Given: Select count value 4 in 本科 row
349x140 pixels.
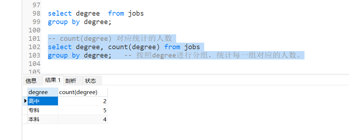Looking at the screenshot, I should (83, 120).
